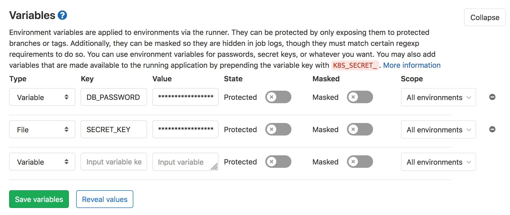Collapse the Variables section
This screenshot has width=510, height=215.
485,17
